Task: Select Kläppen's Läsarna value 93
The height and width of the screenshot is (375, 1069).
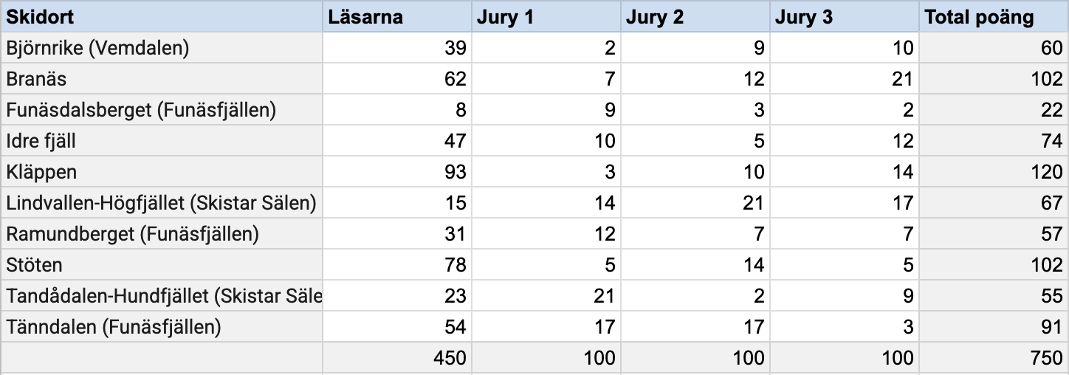Action: [397, 172]
